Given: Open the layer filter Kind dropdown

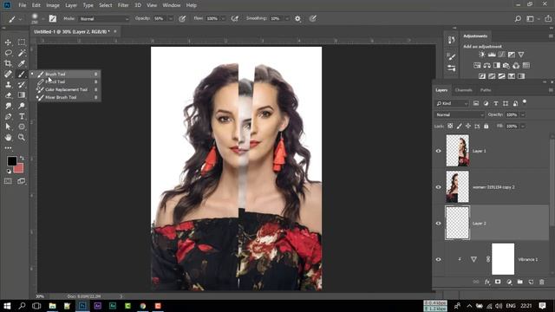Looking at the screenshot, I should coord(452,103).
